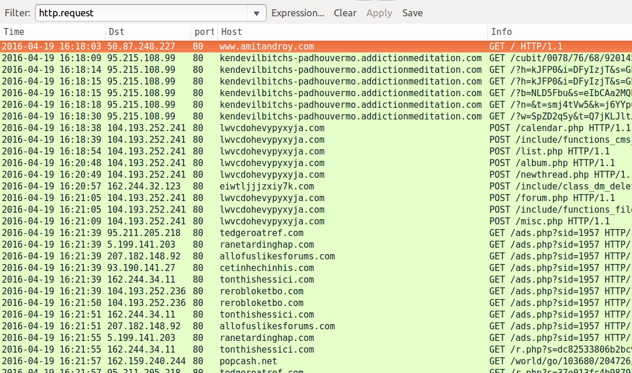Select the POST /misc.php packet

point(549,221)
